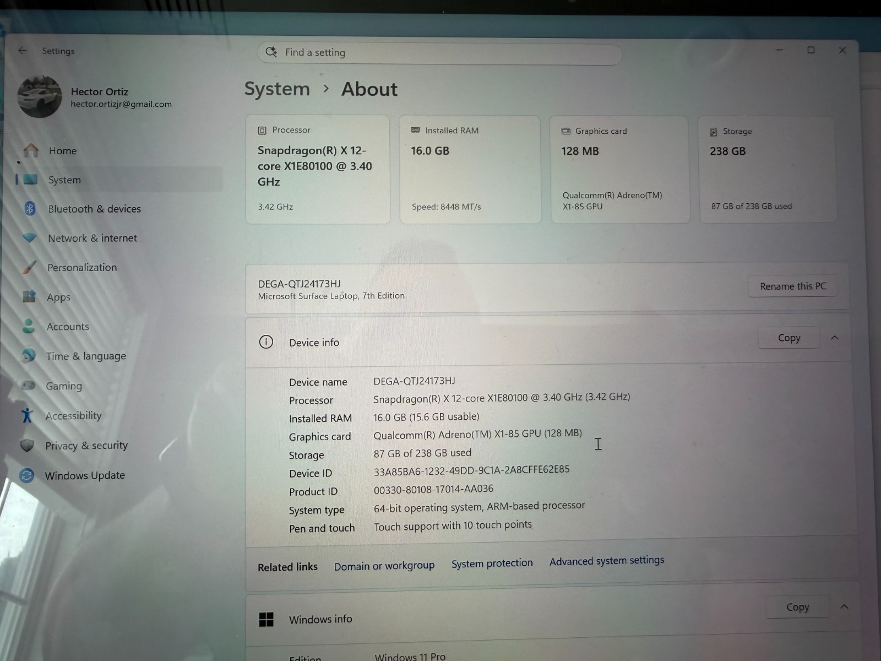This screenshot has height=661, width=881.
Task: Open Bluetooth & devices icon
Action: pos(30,209)
